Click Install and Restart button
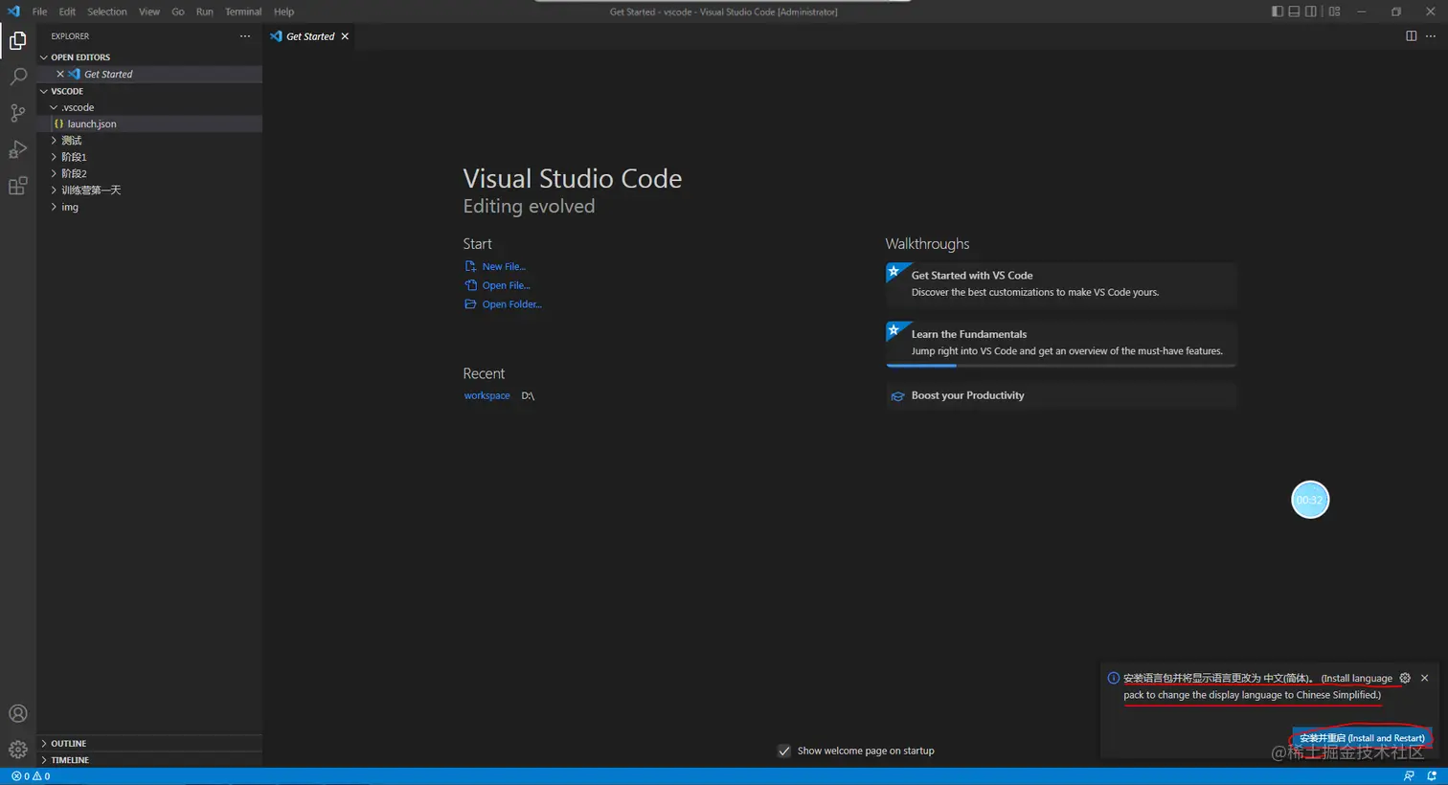This screenshot has height=785, width=1448. tap(1361, 738)
